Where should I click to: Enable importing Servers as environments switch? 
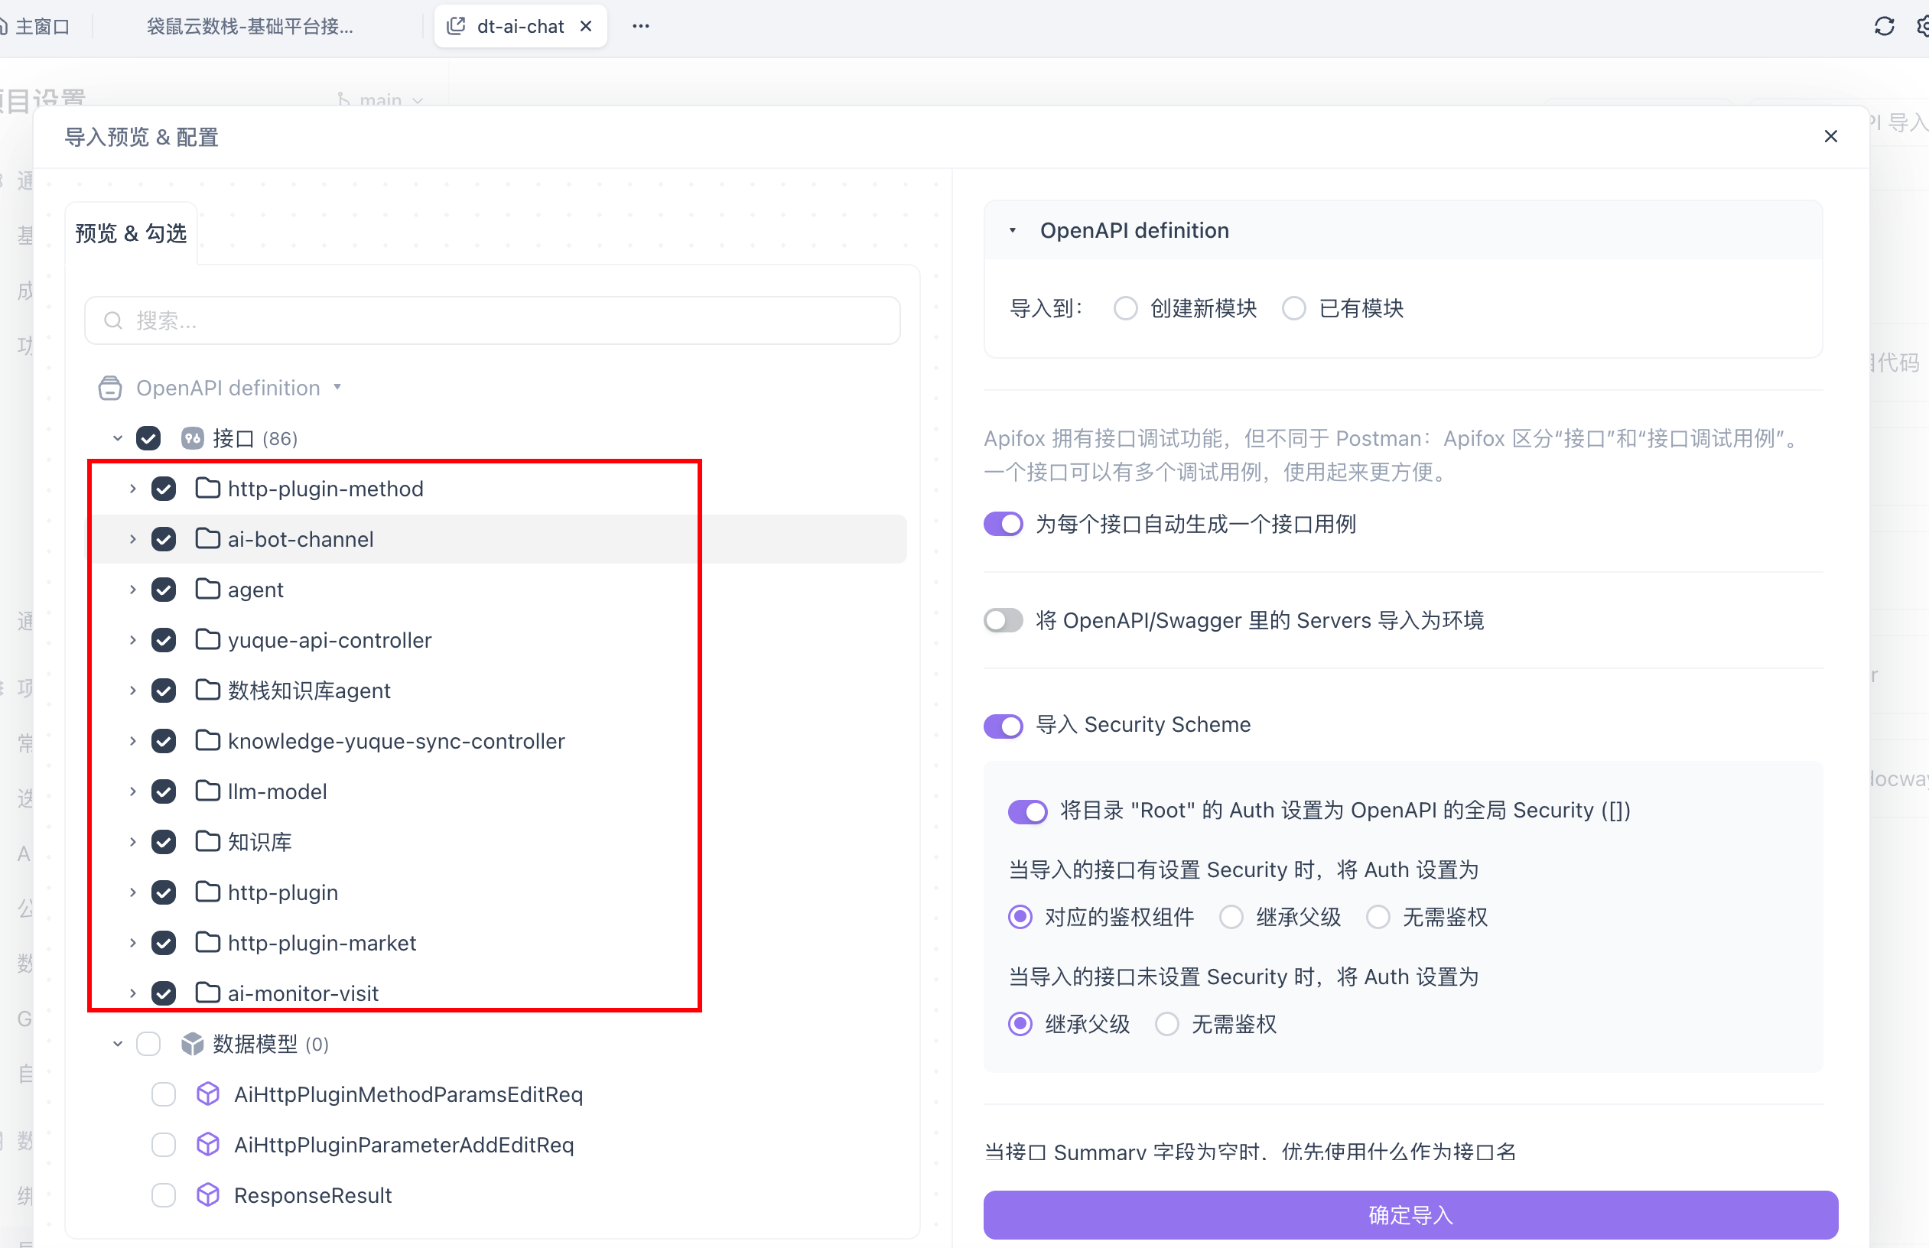1004,620
